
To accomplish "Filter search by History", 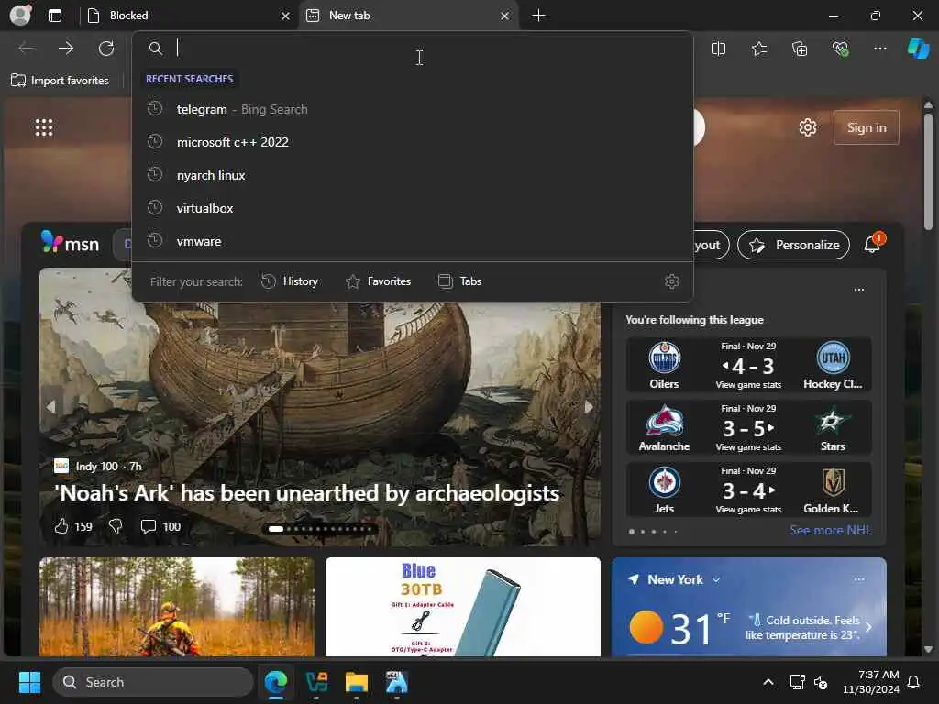I will tap(290, 281).
